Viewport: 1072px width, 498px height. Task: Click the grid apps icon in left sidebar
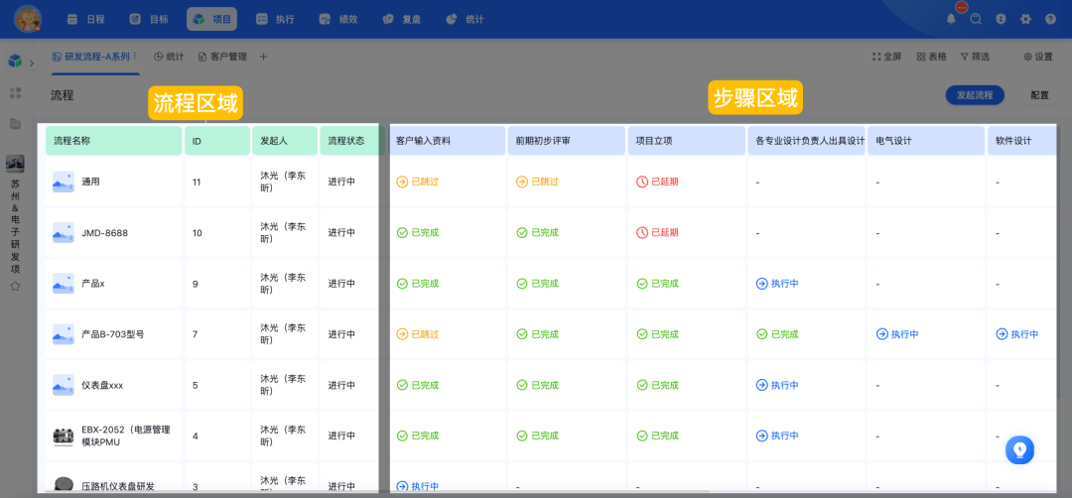(x=15, y=93)
